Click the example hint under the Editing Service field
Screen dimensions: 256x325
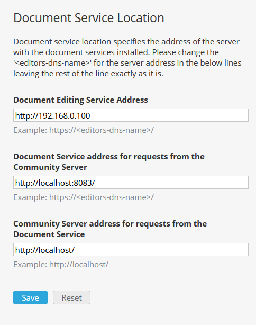click(84, 130)
